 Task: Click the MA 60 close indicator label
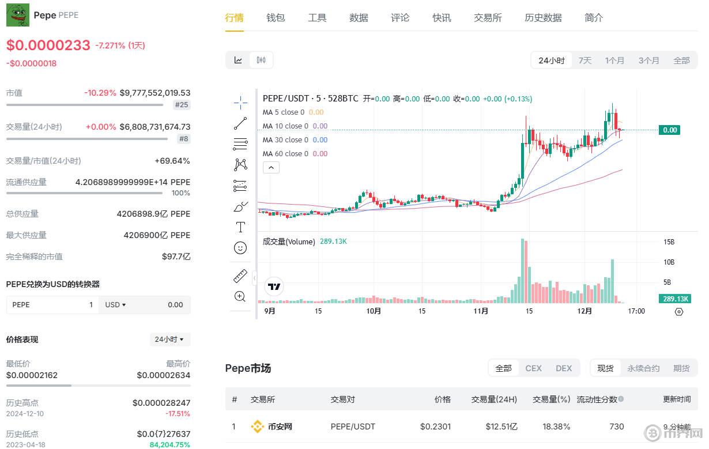pyautogui.click(x=286, y=154)
